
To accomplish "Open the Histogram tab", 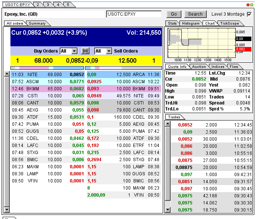I will [191, 24].
